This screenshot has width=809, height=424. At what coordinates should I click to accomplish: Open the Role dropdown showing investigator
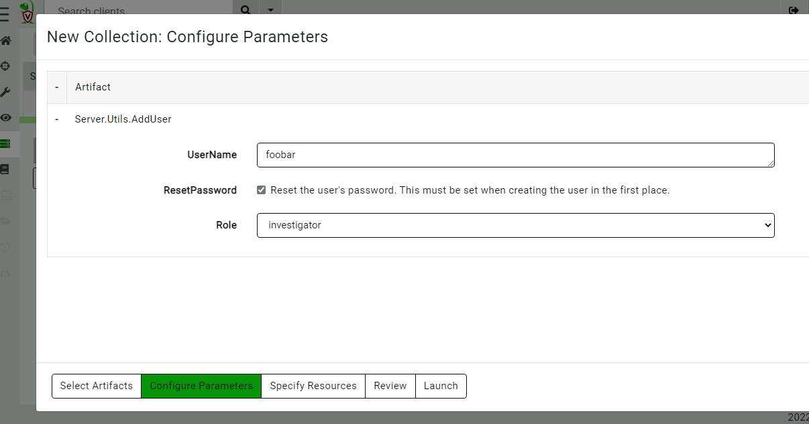[x=515, y=225]
